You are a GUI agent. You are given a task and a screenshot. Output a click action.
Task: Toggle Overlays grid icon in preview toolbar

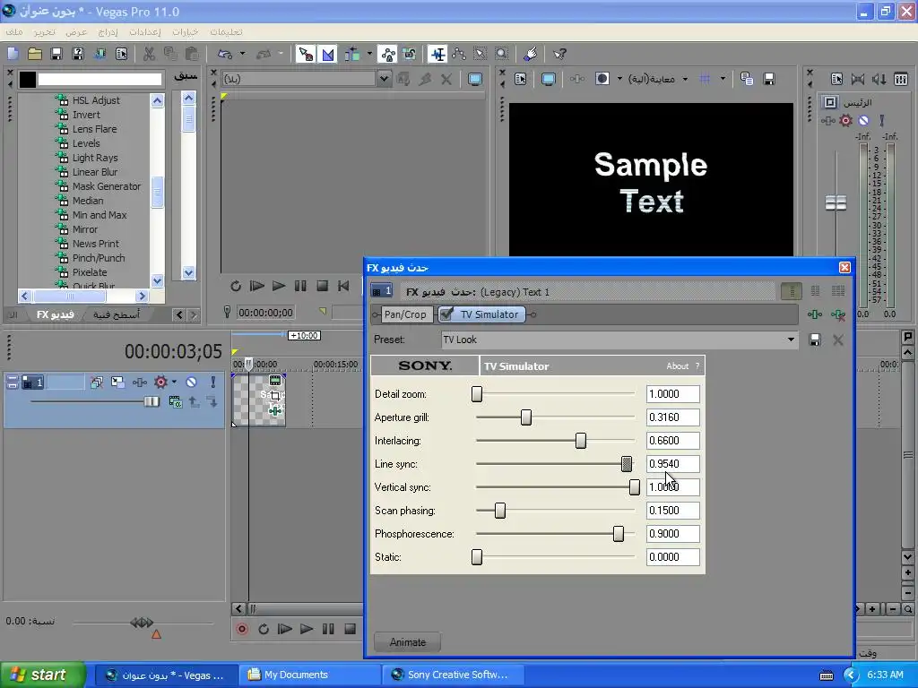[x=705, y=79]
